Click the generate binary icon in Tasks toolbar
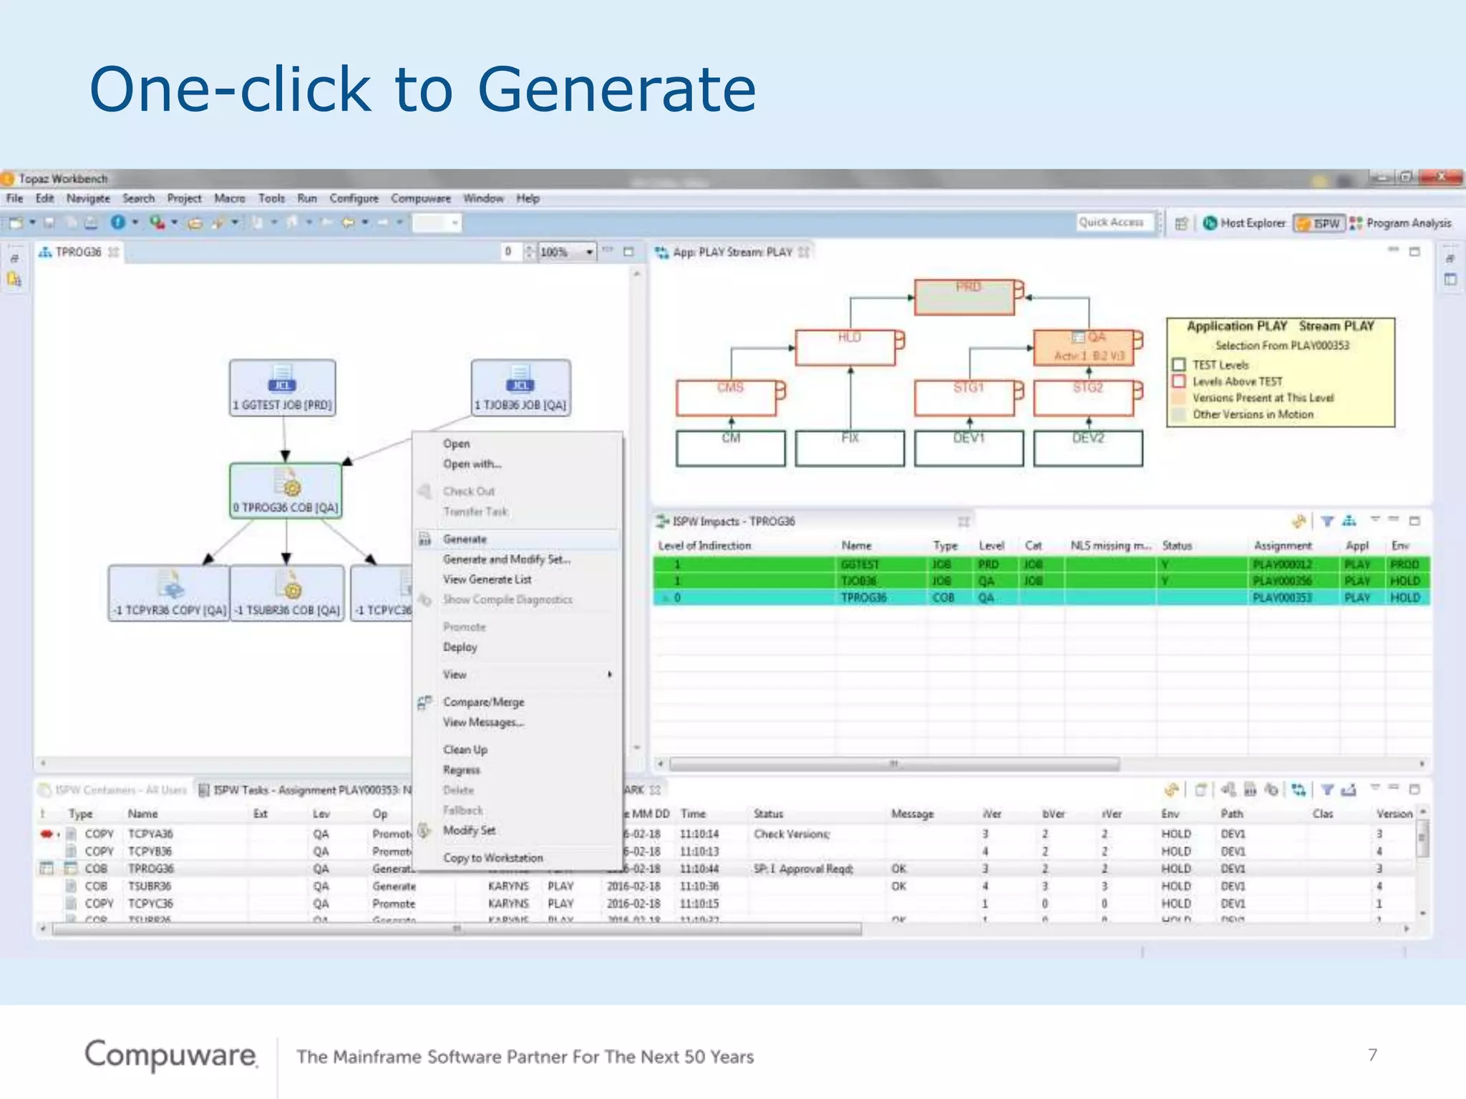1466x1099 pixels. (x=1250, y=790)
